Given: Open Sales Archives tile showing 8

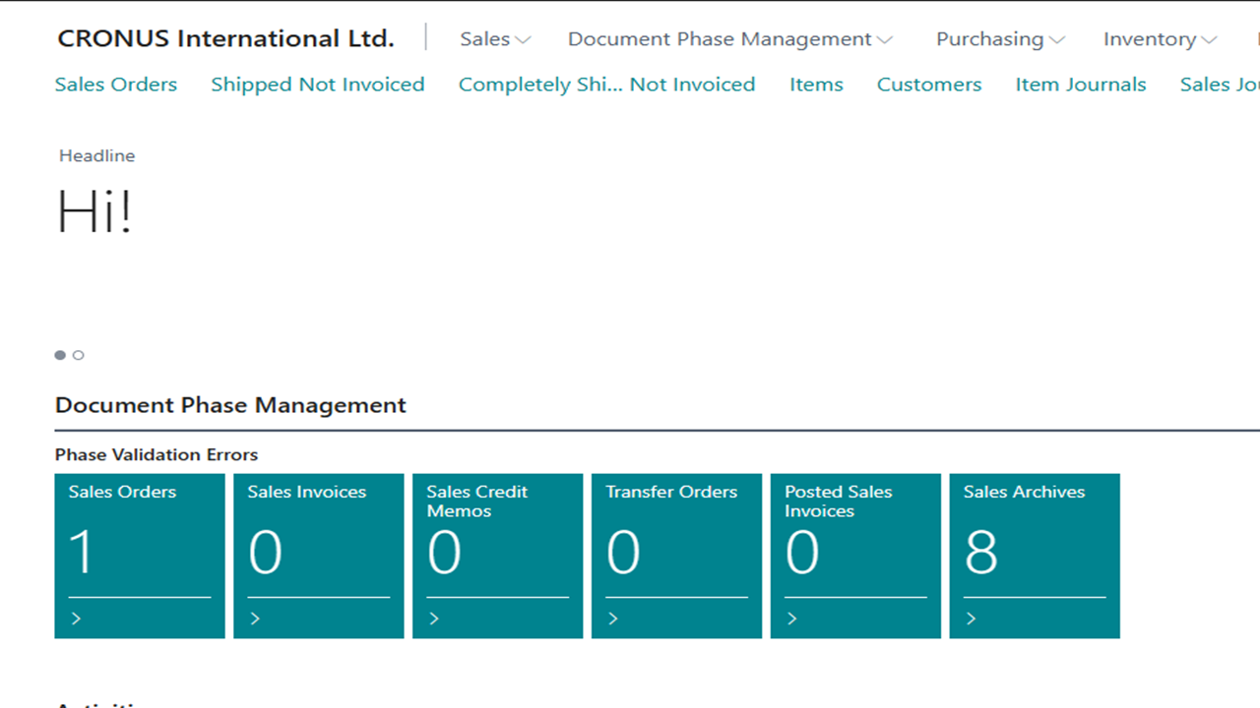Looking at the screenshot, I should 1034,551.
